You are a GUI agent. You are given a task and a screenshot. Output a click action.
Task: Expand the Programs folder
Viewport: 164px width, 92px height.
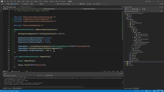coord(125,62)
